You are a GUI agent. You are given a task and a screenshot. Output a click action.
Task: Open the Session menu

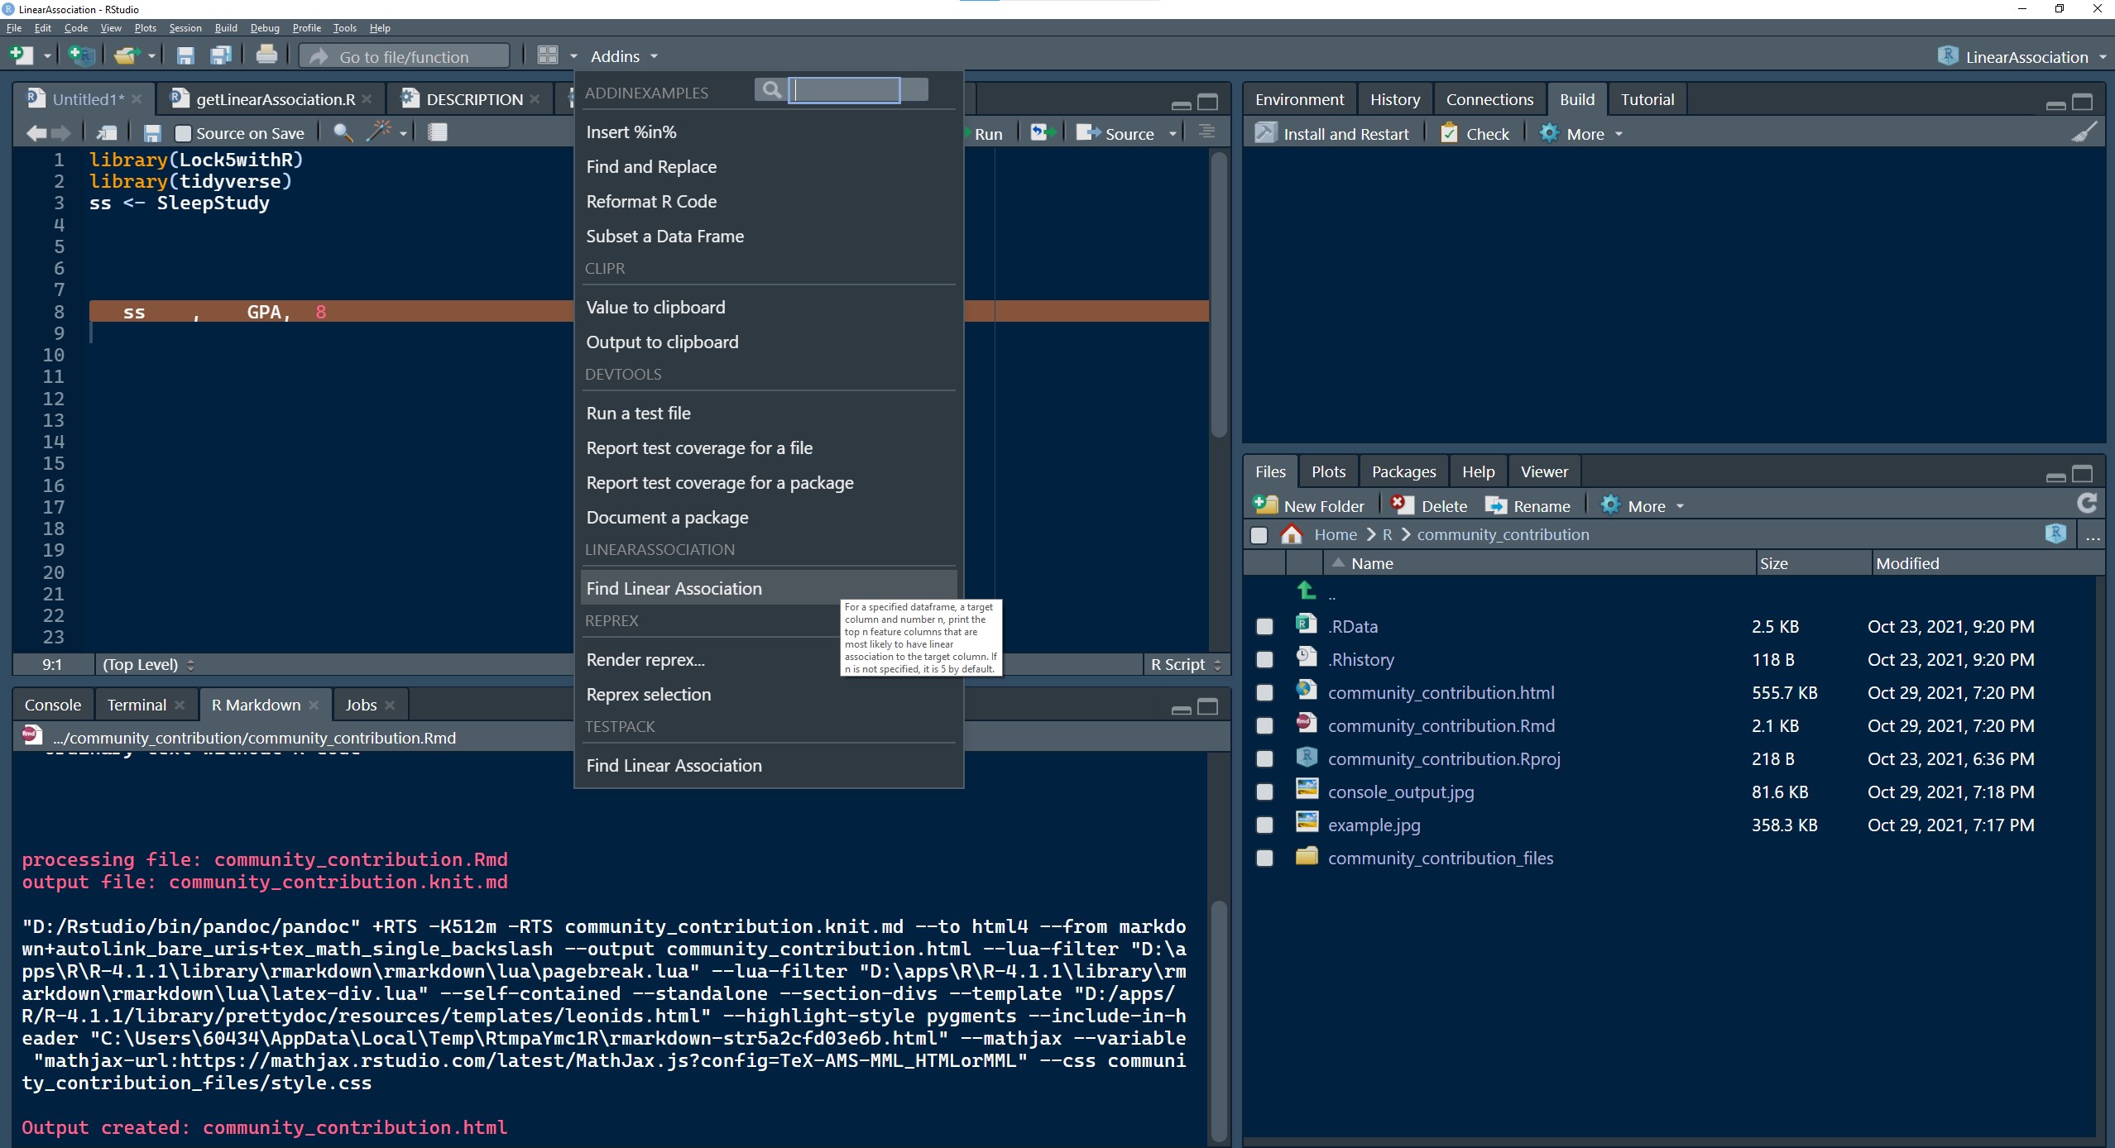(185, 28)
